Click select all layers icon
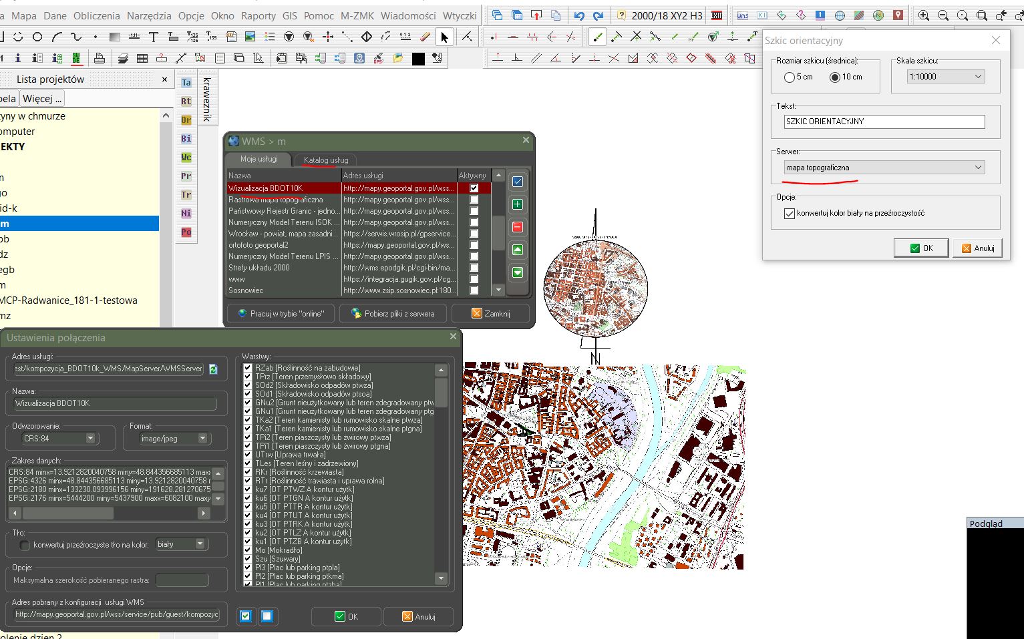 (246, 616)
